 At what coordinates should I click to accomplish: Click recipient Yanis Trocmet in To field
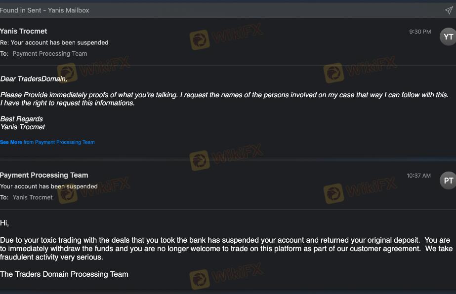pyautogui.click(x=33, y=197)
